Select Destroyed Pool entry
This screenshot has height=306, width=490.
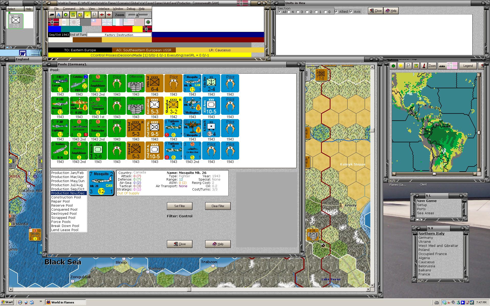(64, 214)
